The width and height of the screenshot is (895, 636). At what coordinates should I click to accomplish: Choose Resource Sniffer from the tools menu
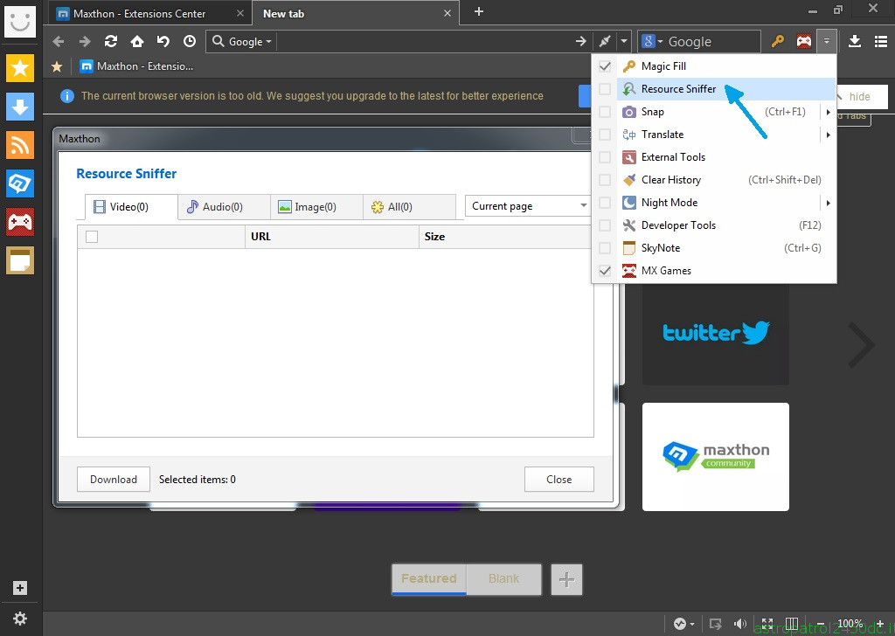tap(726, 89)
